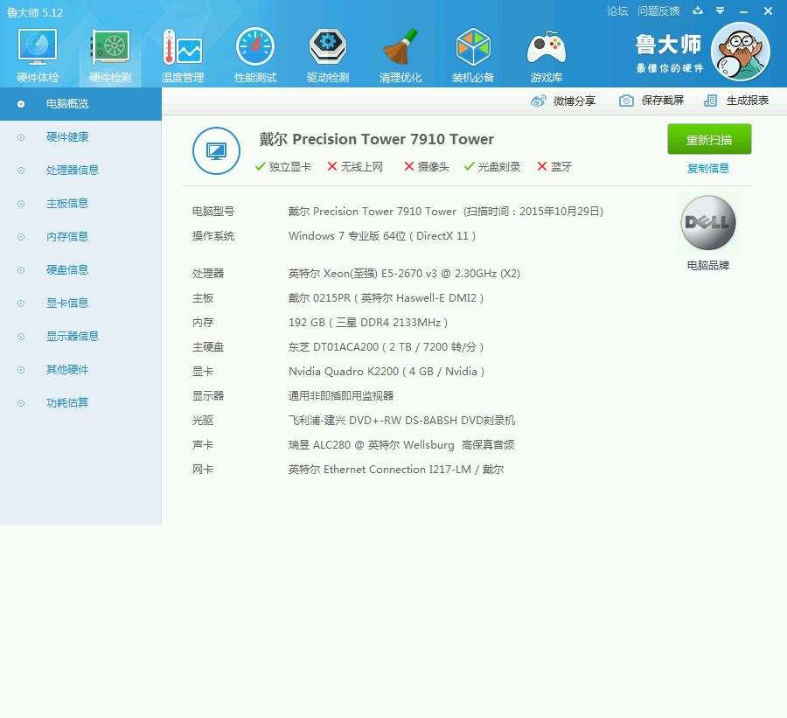787x718 pixels.
Task: Minimize the 鲁大师 window
Action: pyautogui.click(x=744, y=11)
